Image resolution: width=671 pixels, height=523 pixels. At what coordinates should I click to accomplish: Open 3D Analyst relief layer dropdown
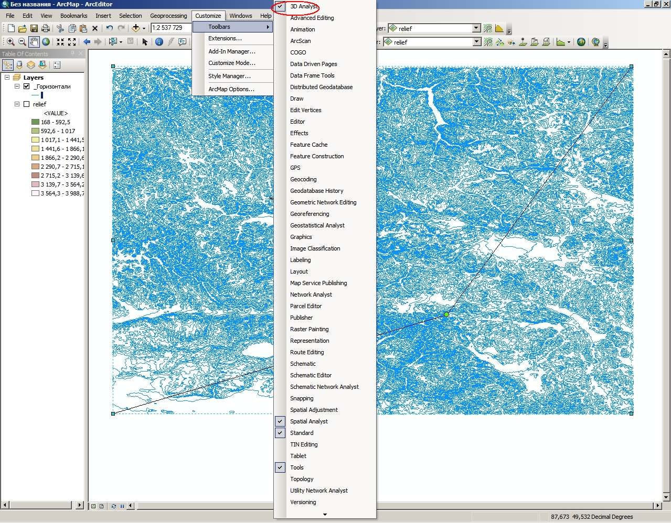(x=476, y=42)
